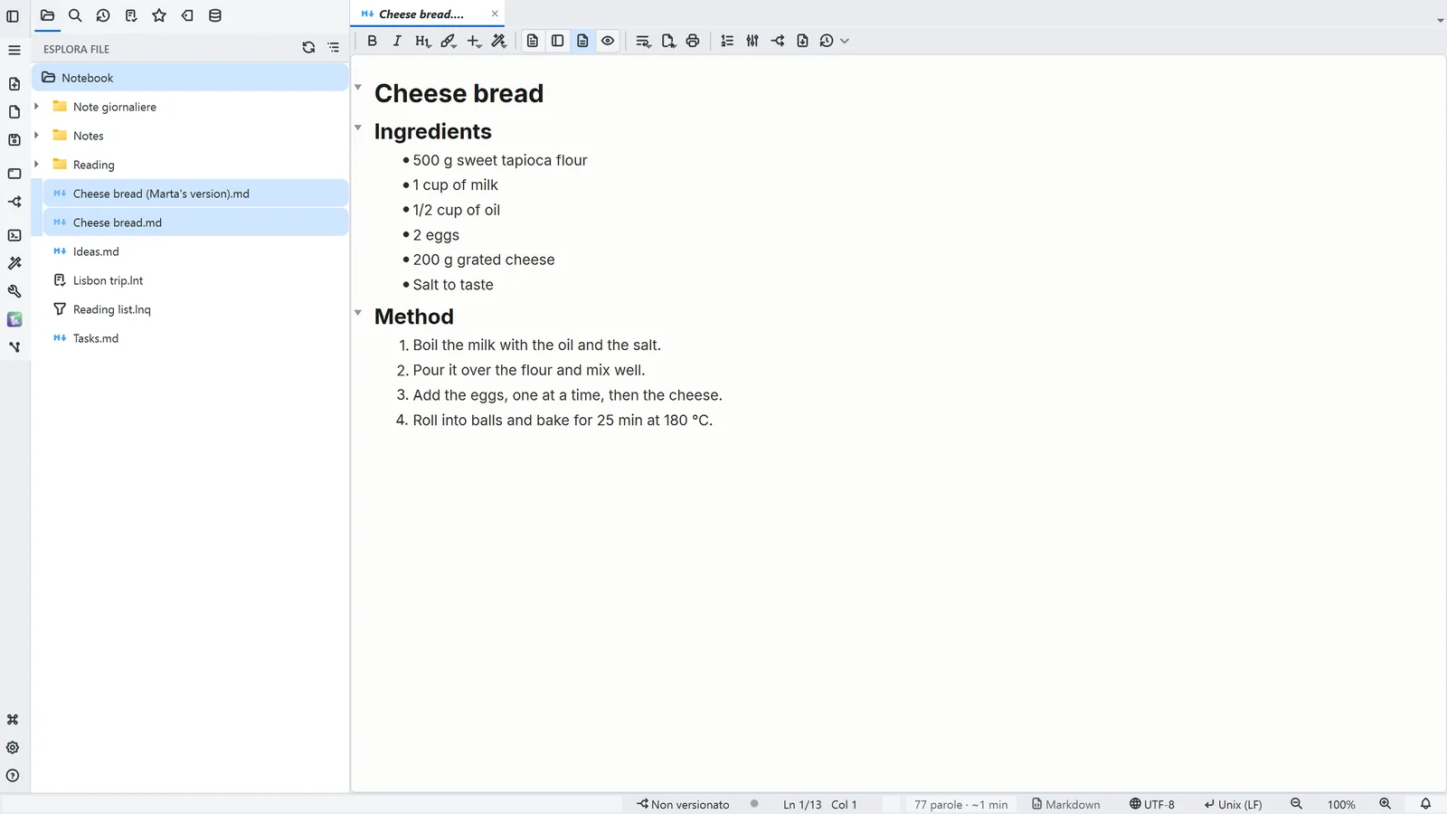Toggle the left sidebar panel visibility

[13, 15]
